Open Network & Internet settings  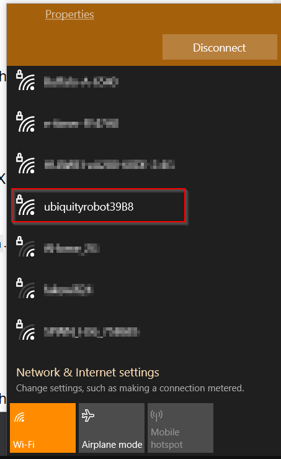tap(87, 372)
